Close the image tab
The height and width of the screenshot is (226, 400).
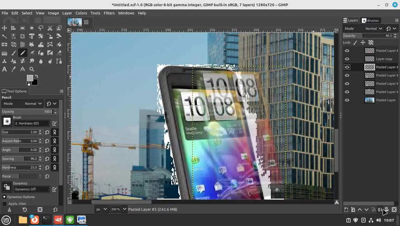tap(86, 22)
